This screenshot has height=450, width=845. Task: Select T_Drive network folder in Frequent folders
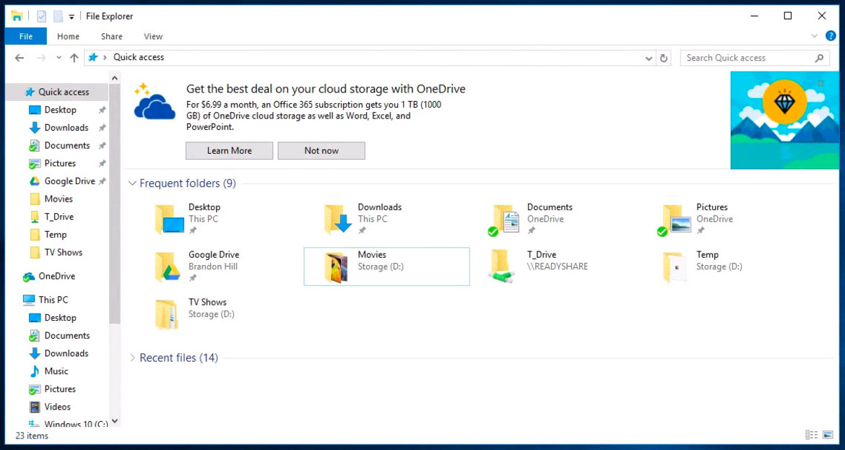coord(555,267)
